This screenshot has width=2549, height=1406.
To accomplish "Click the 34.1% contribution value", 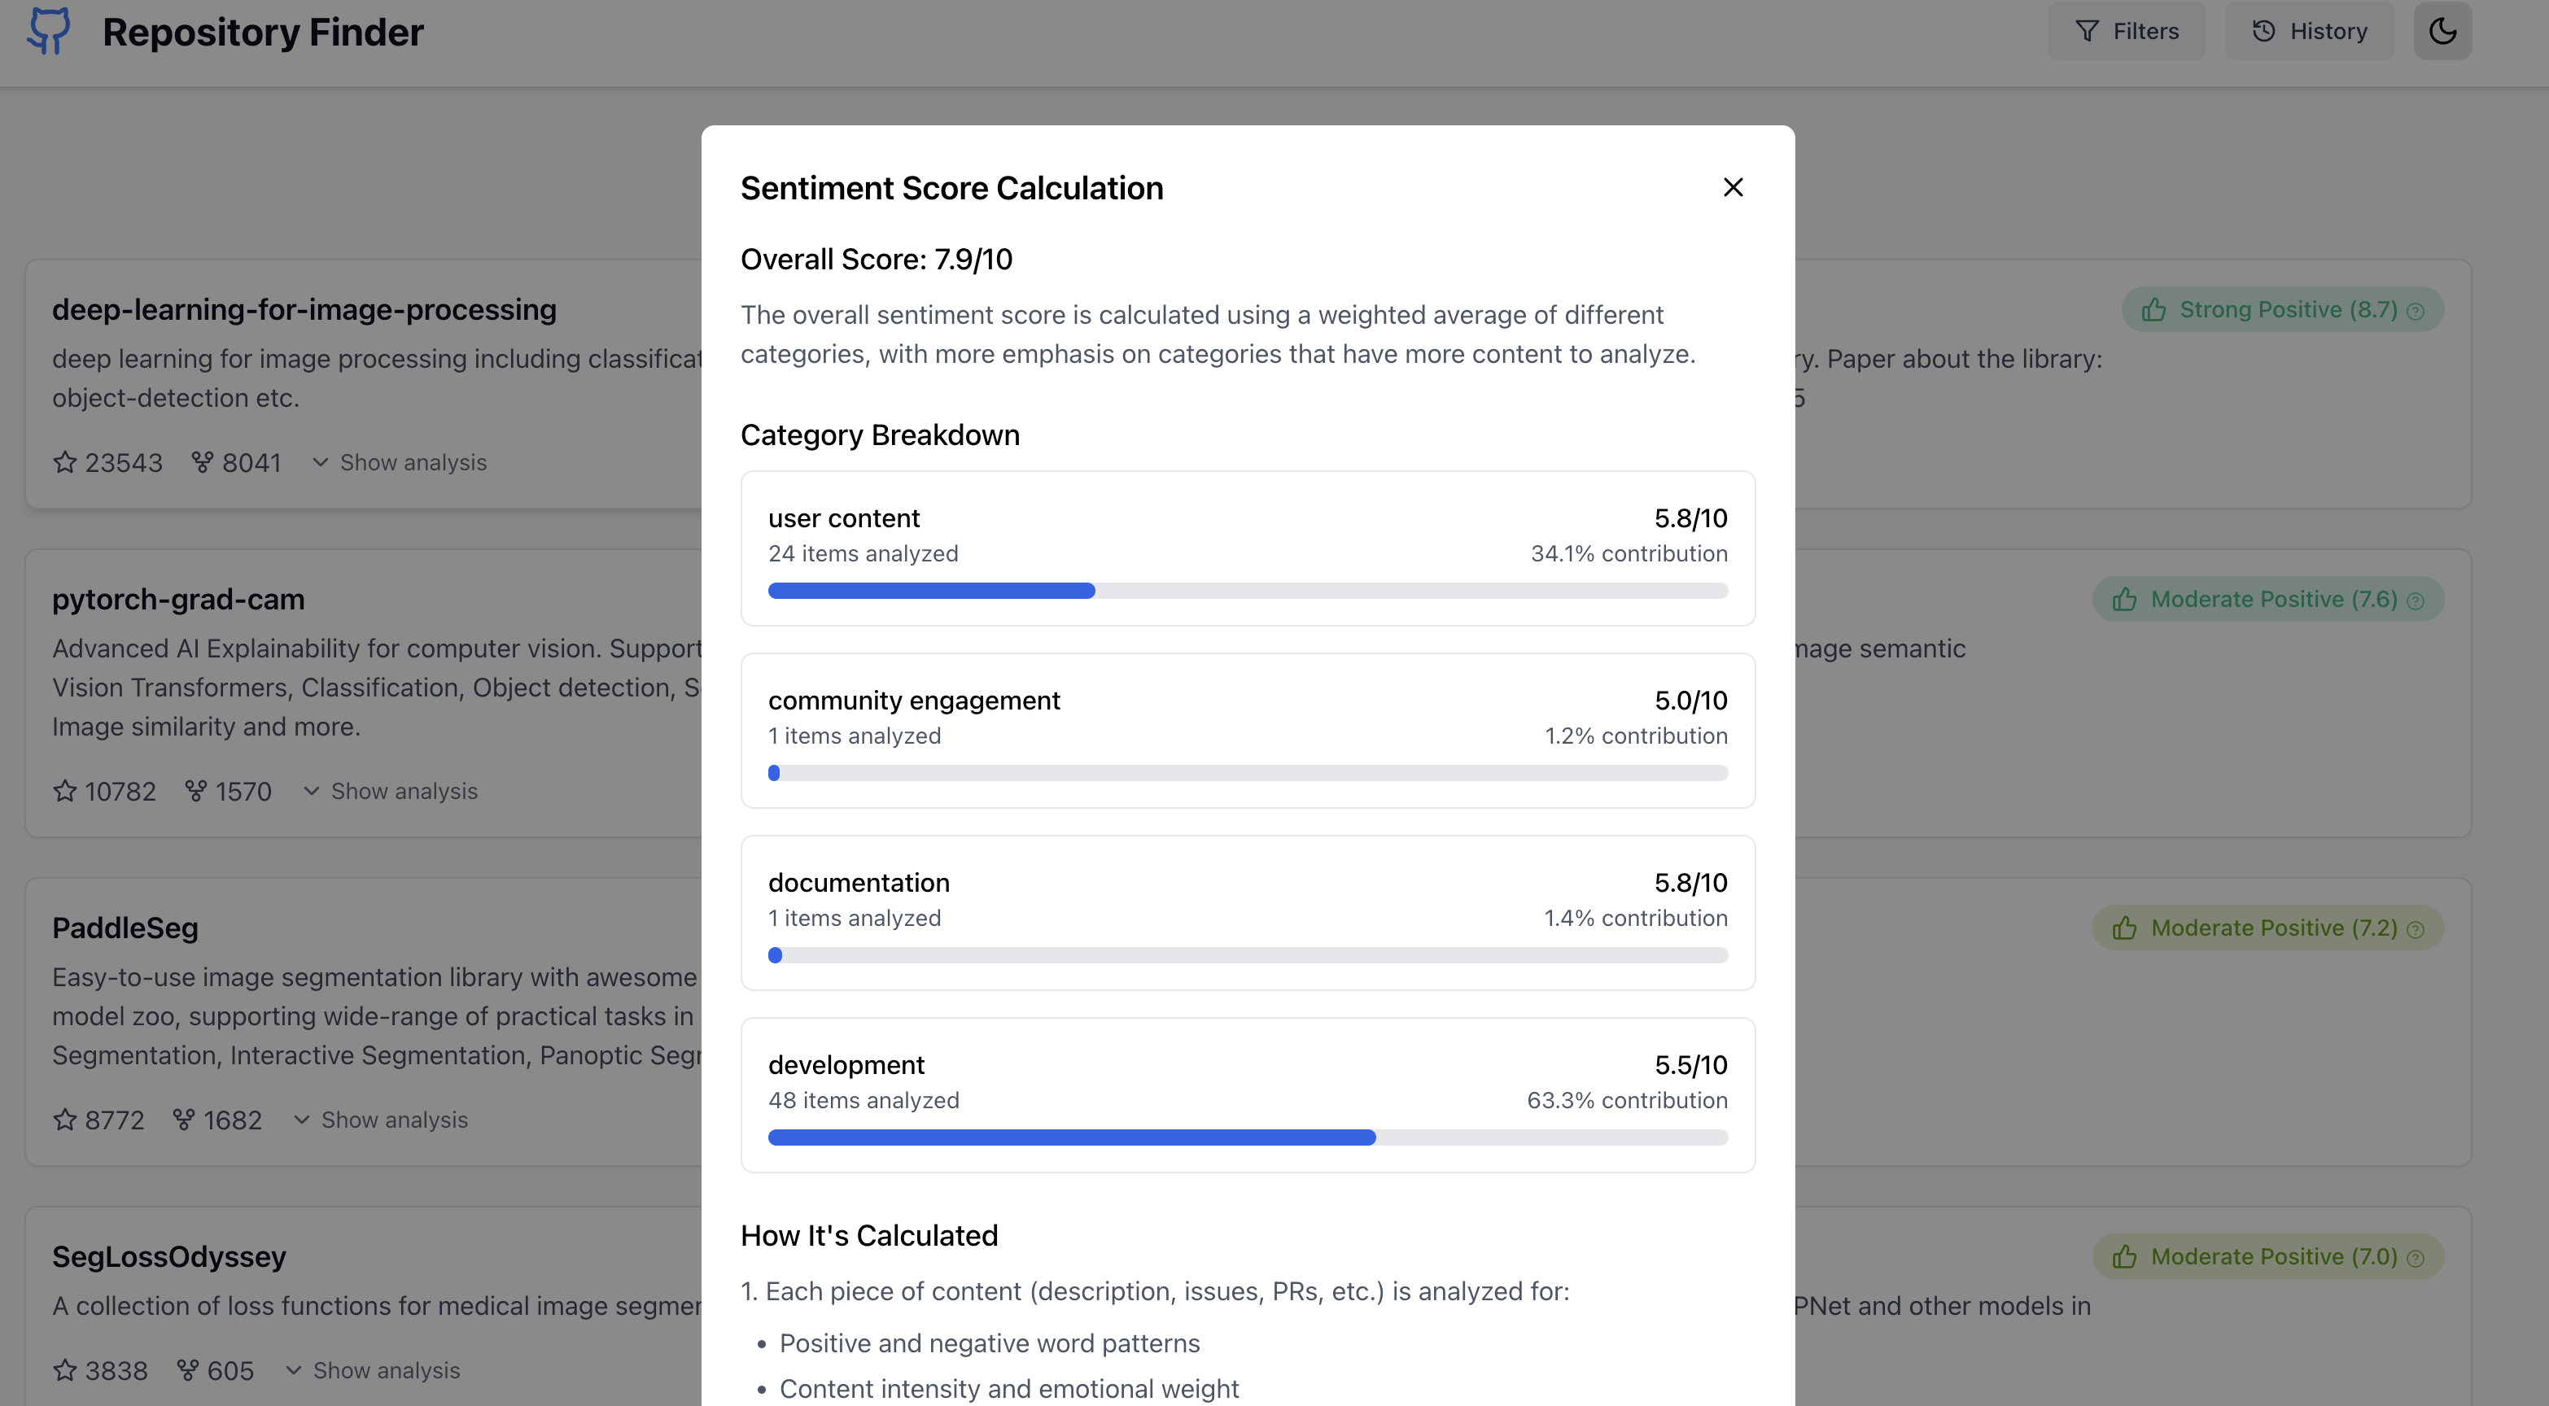I will click(1629, 553).
